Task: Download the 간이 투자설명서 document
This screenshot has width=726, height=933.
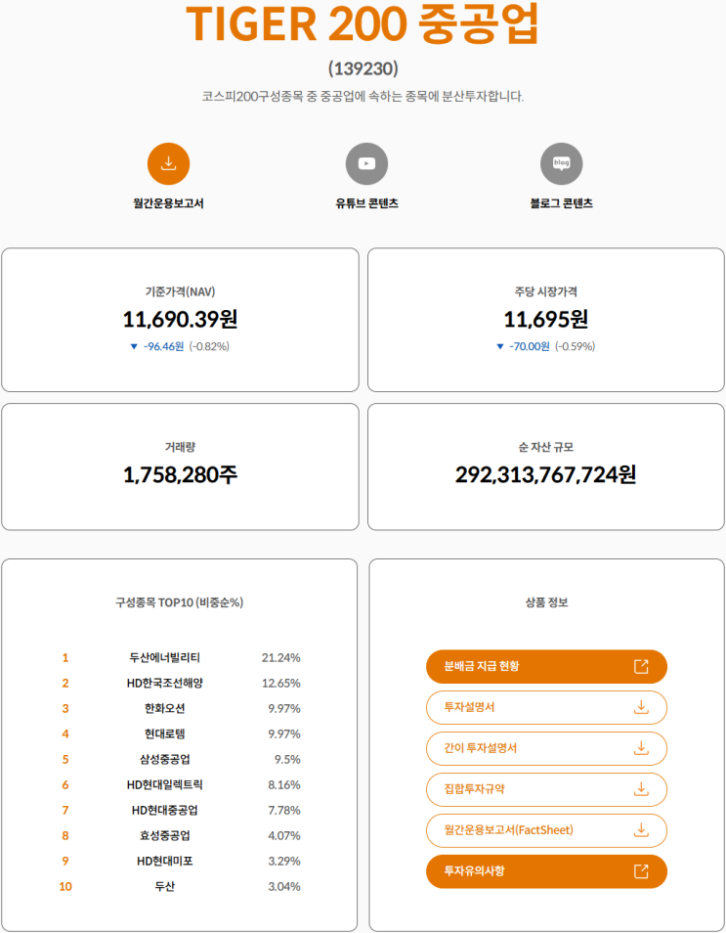Action: 546,748
